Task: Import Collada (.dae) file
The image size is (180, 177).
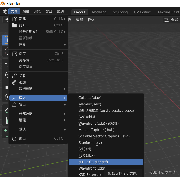Action: [106, 98]
